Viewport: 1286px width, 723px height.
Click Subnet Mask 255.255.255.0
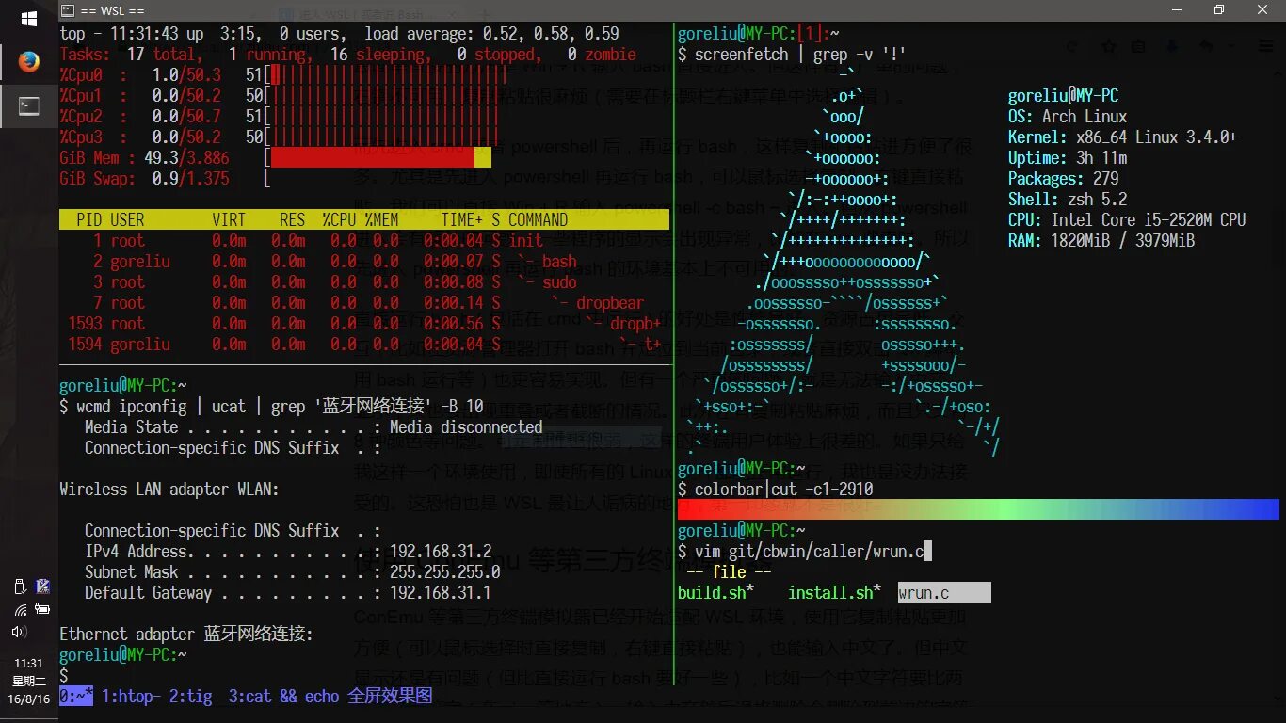[x=292, y=571]
